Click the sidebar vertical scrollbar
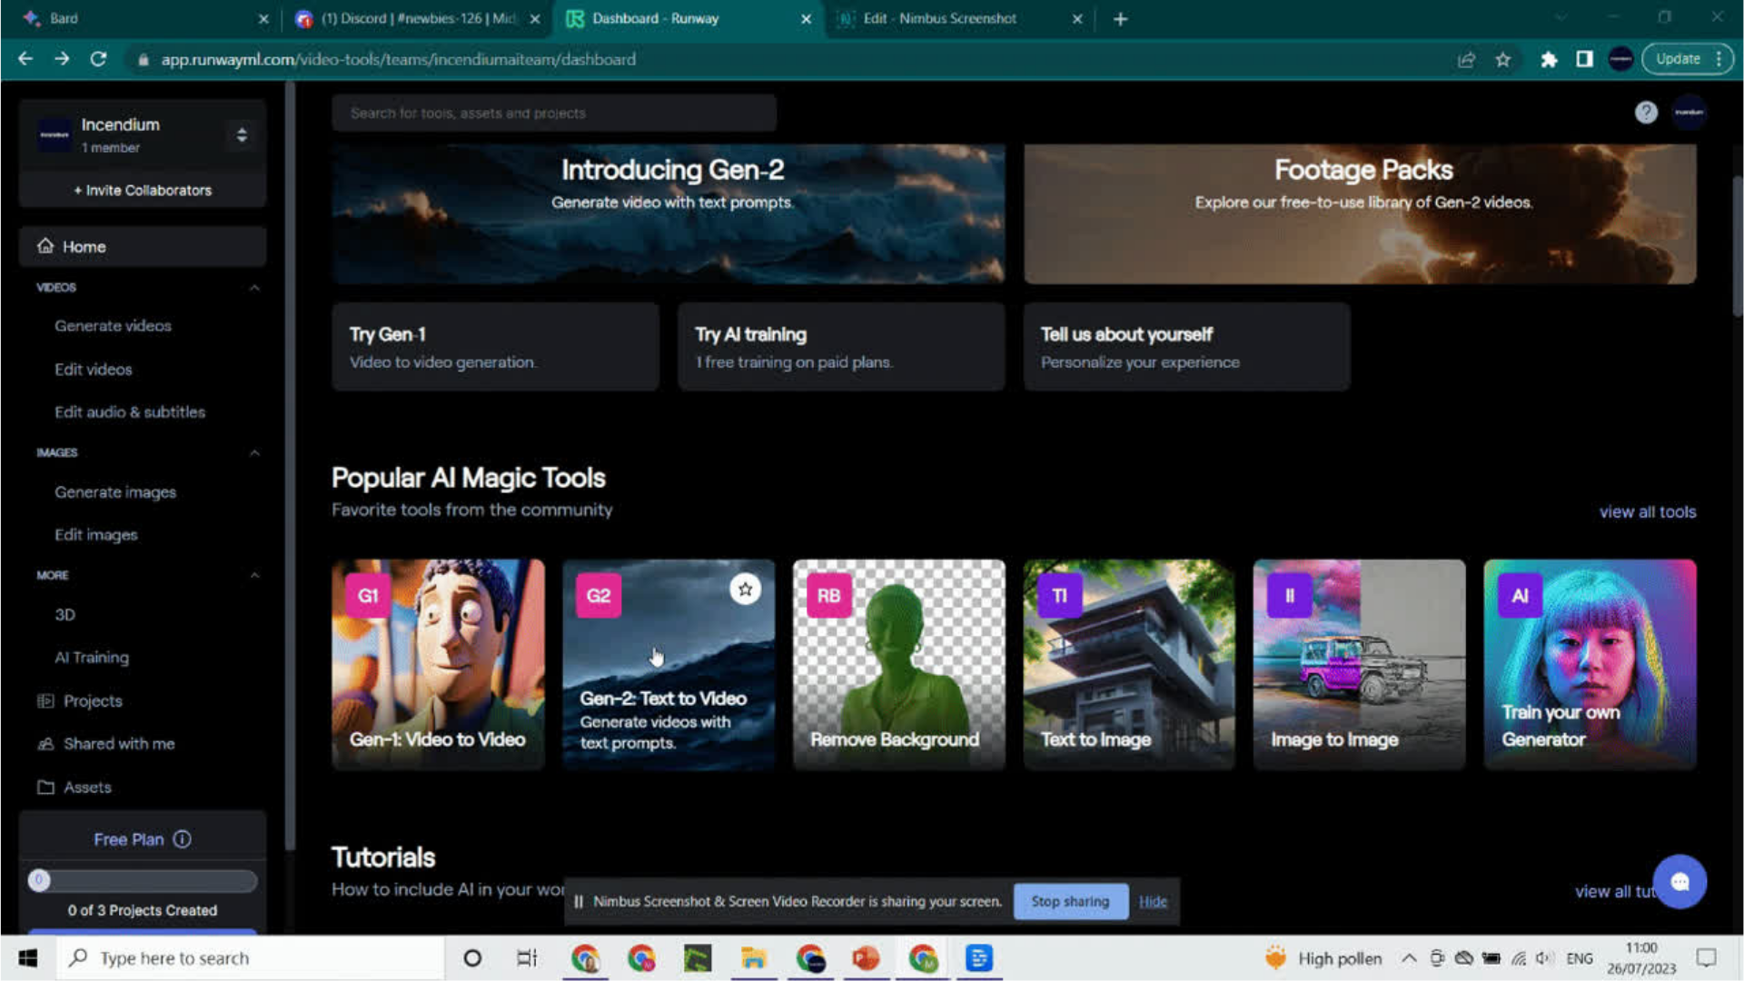 (x=290, y=463)
